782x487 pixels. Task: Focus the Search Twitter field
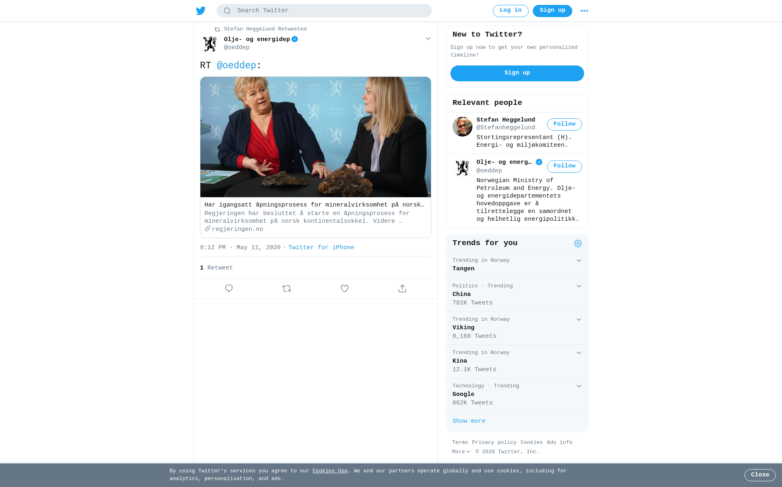click(x=324, y=11)
